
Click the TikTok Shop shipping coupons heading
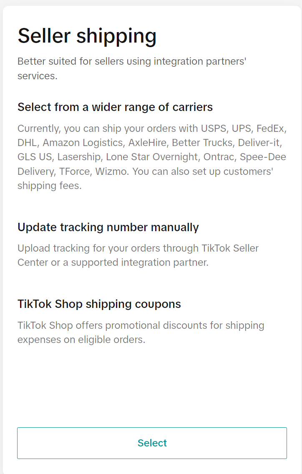(99, 304)
